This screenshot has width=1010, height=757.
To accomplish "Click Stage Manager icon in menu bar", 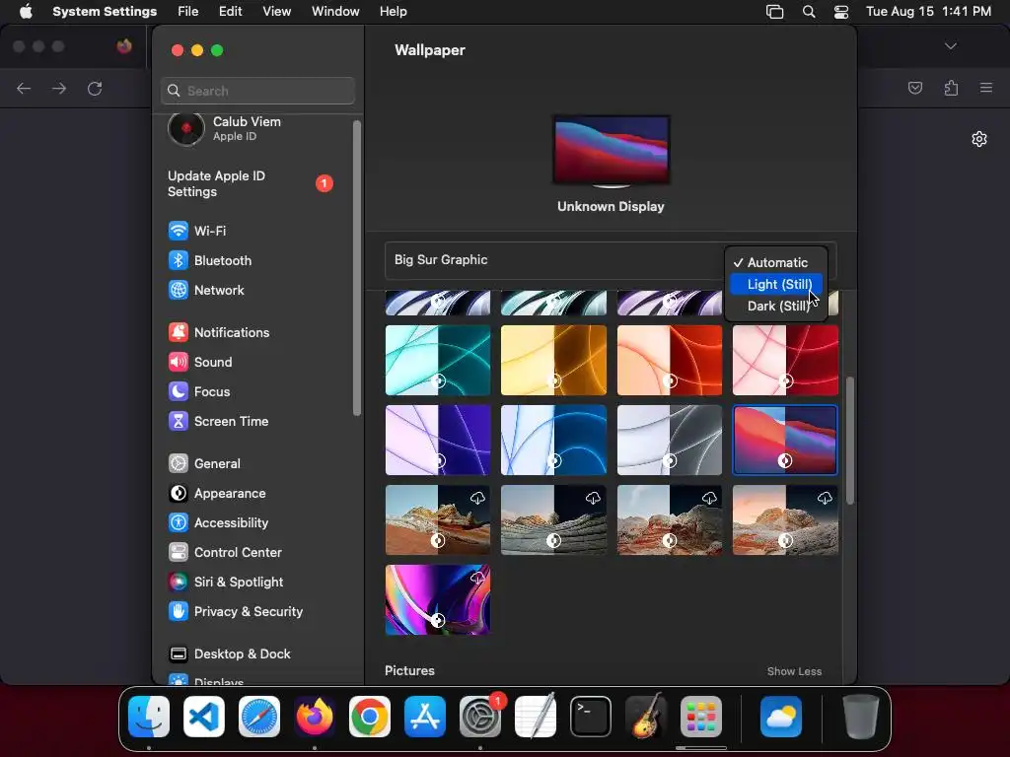I will point(775,12).
